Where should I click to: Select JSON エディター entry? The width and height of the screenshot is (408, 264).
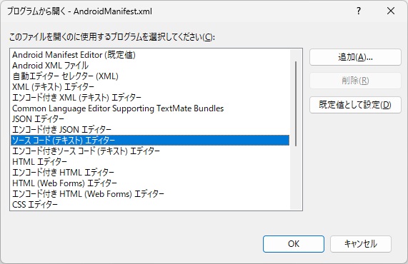coord(150,118)
